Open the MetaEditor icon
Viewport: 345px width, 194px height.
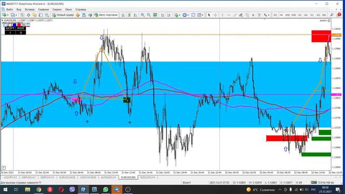point(78,15)
